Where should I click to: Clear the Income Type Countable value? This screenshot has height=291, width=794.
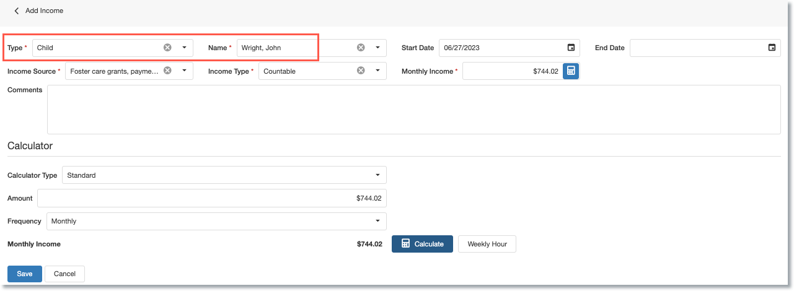[x=361, y=71]
